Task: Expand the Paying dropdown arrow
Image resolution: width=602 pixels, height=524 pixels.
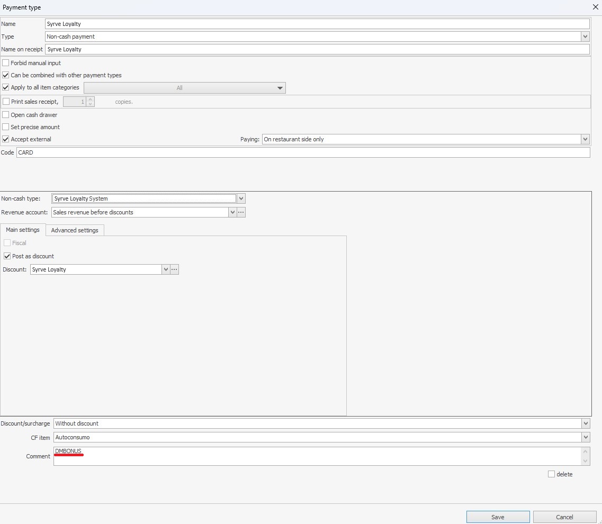Action: [585, 139]
